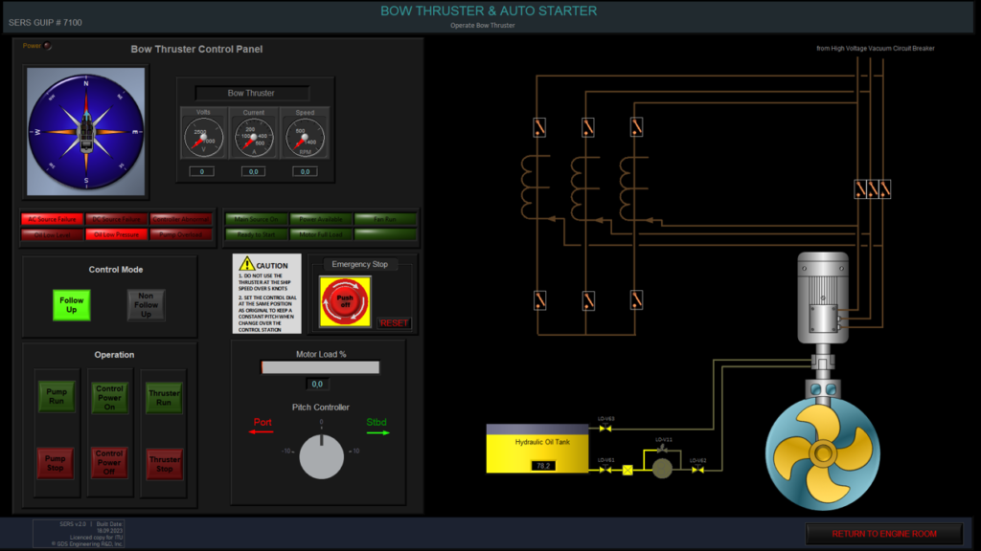
Task: Click the LO-V61 valve symbol
Action: [606, 470]
